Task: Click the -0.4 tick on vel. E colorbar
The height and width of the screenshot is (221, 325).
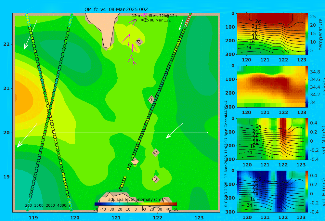Action: [314, 212]
